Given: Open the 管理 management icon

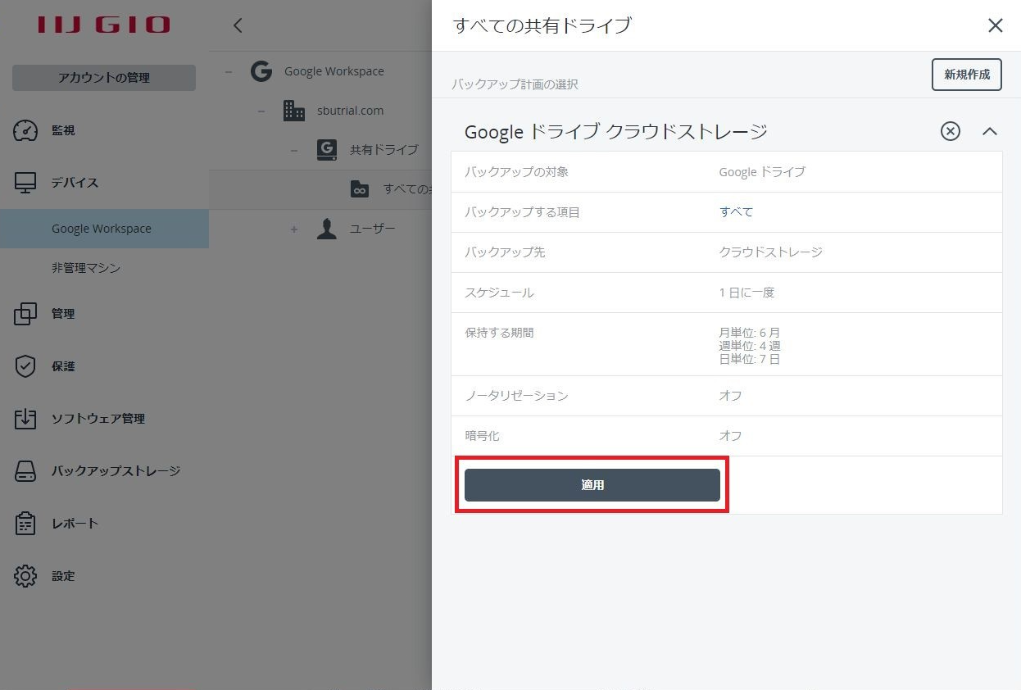Looking at the screenshot, I should [25, 314].
